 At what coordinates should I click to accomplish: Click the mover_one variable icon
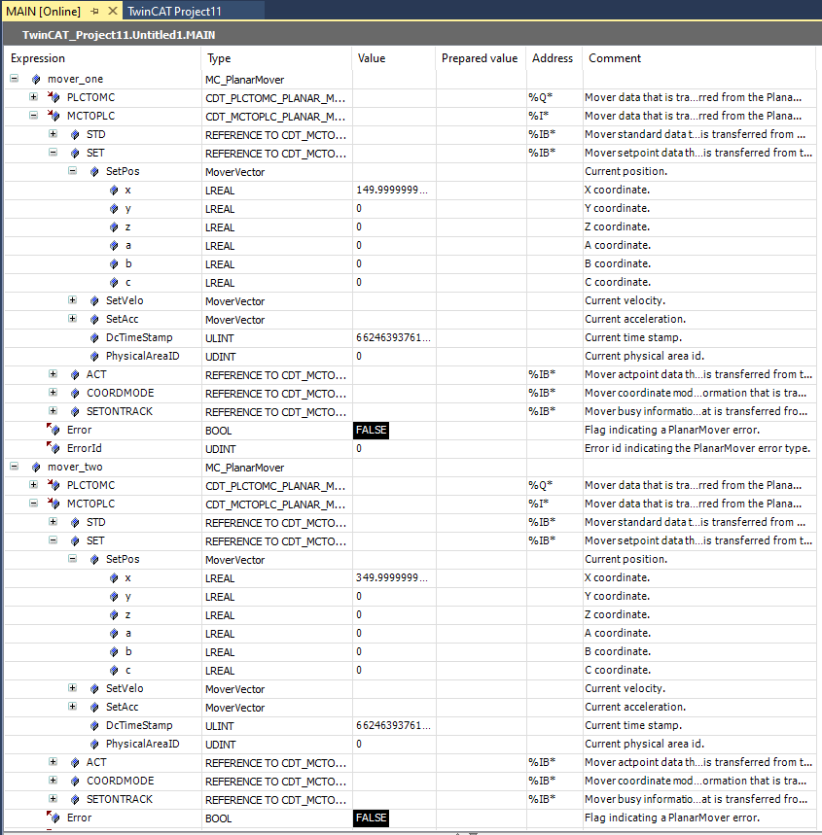tap(36, 80)
